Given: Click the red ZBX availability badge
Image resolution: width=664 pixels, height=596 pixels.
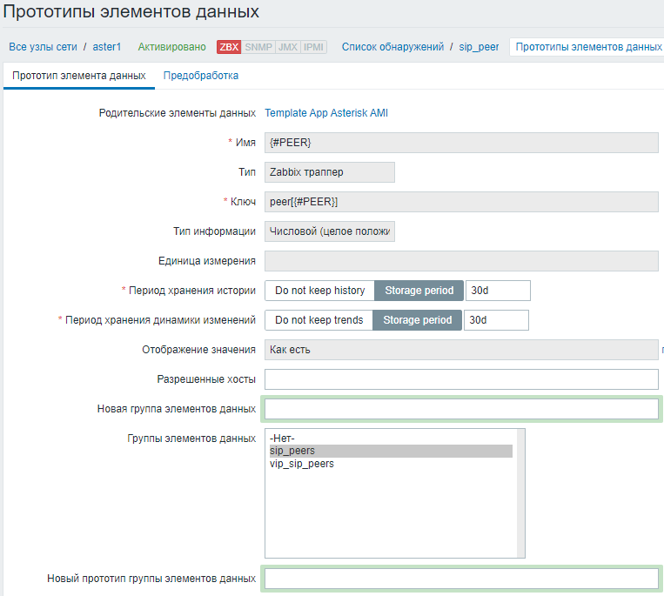Looking at the screenshot, I should [x=229, y=47].
